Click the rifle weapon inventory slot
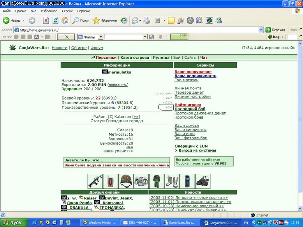303x227 pixels. [95, 181]
